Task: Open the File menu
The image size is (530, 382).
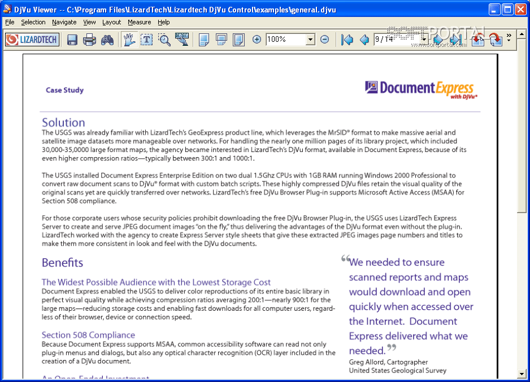Action: (x=10, y=22)
